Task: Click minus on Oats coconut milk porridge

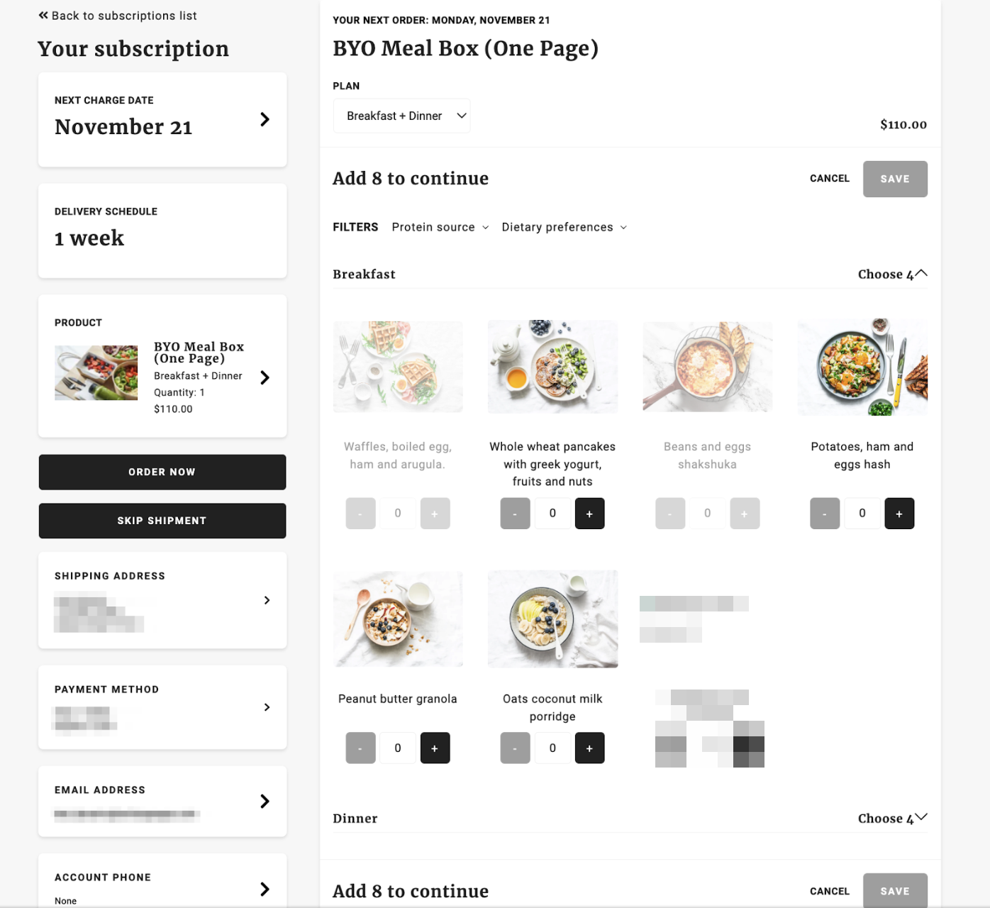Action: coord(515,748)
